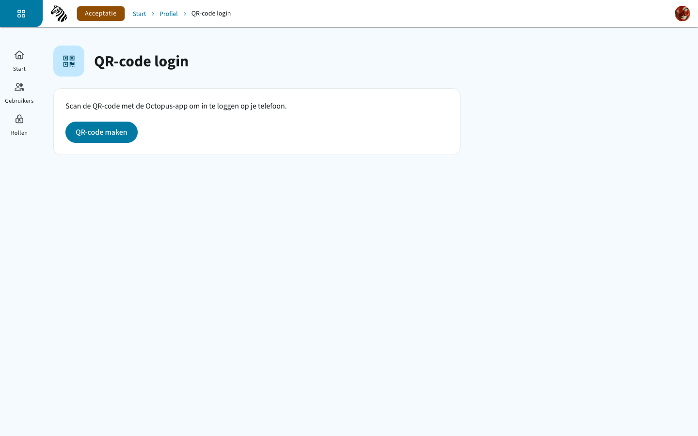Image resolution: width=698 pixels, height=436 pixels.
Task: Click the QR-code icon beside the heading
Action: pyautogui.click(x=69, y=61)
